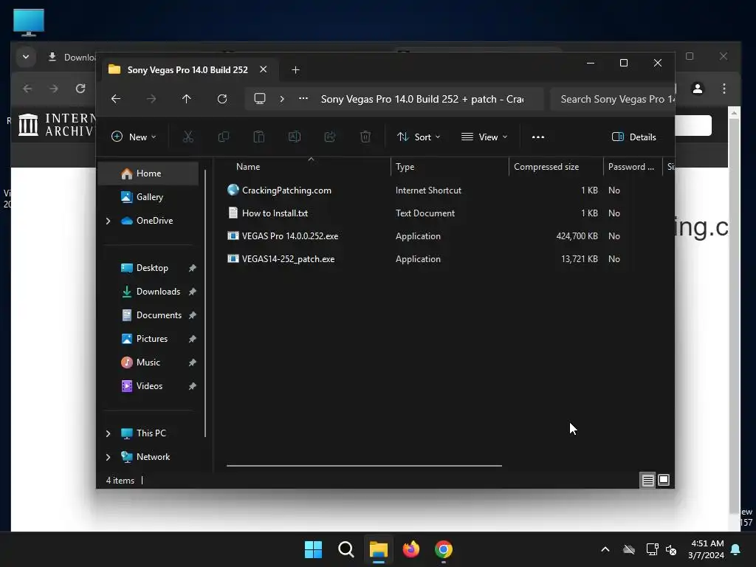Click the Cut scissors icon in toolbar

(188, 137)
